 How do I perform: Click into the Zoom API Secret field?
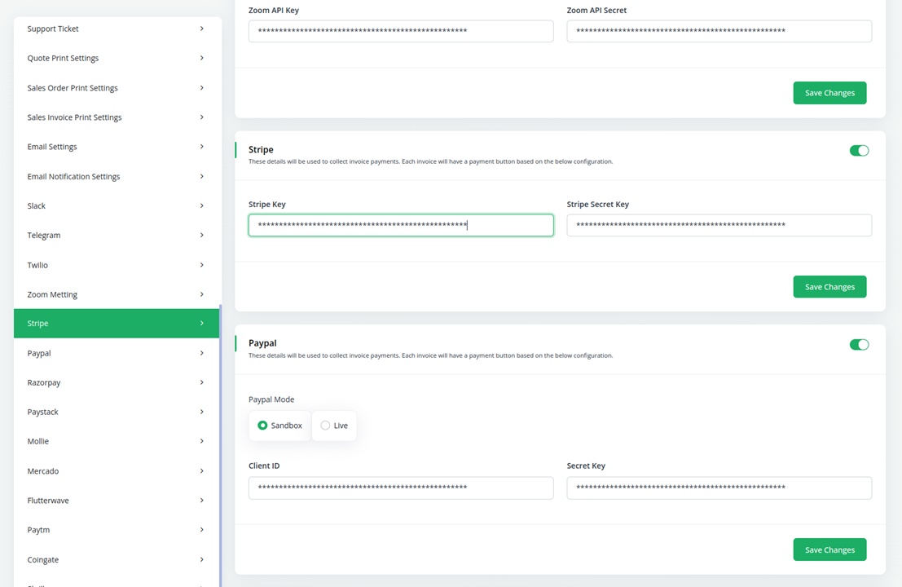click(719, 31)
